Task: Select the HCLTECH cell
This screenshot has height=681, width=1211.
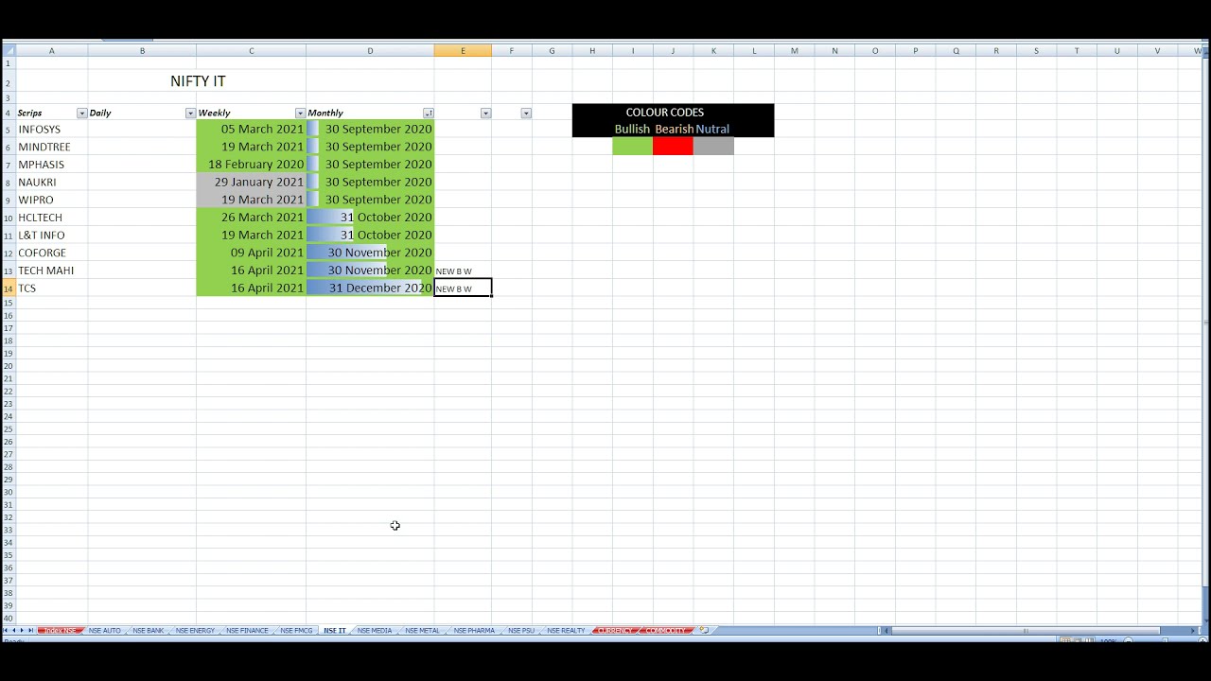Action: pos(52,218)
